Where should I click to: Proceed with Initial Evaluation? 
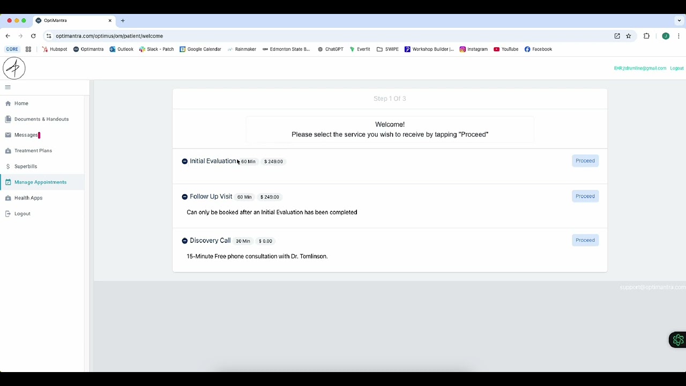(x=585, y=161)
